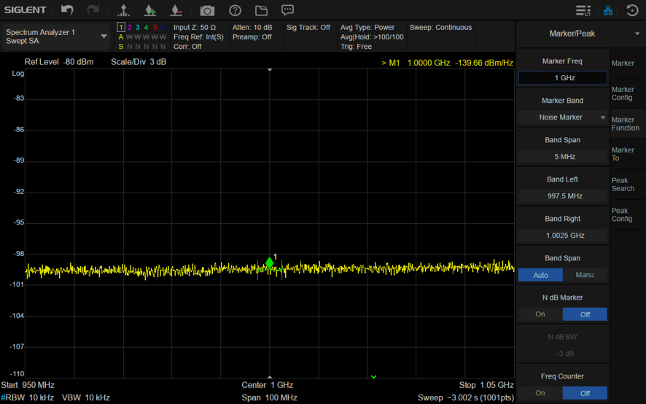Open Marker Band Noise Marker dropdown
646x404 pixels.
(x=562, y=117)
